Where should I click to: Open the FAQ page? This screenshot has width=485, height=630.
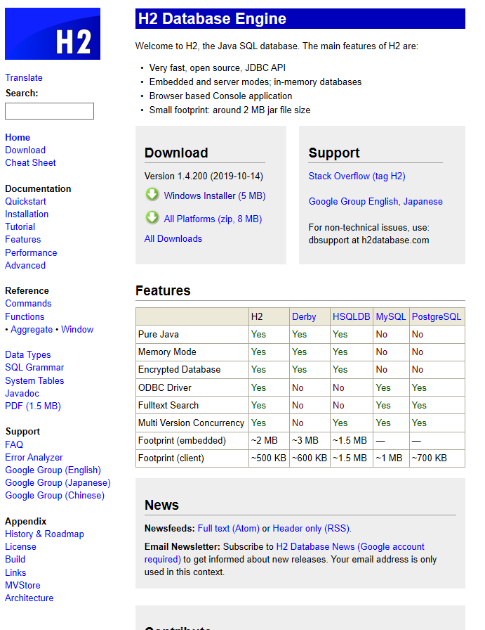pyautogui.click(x=14, y=444)
